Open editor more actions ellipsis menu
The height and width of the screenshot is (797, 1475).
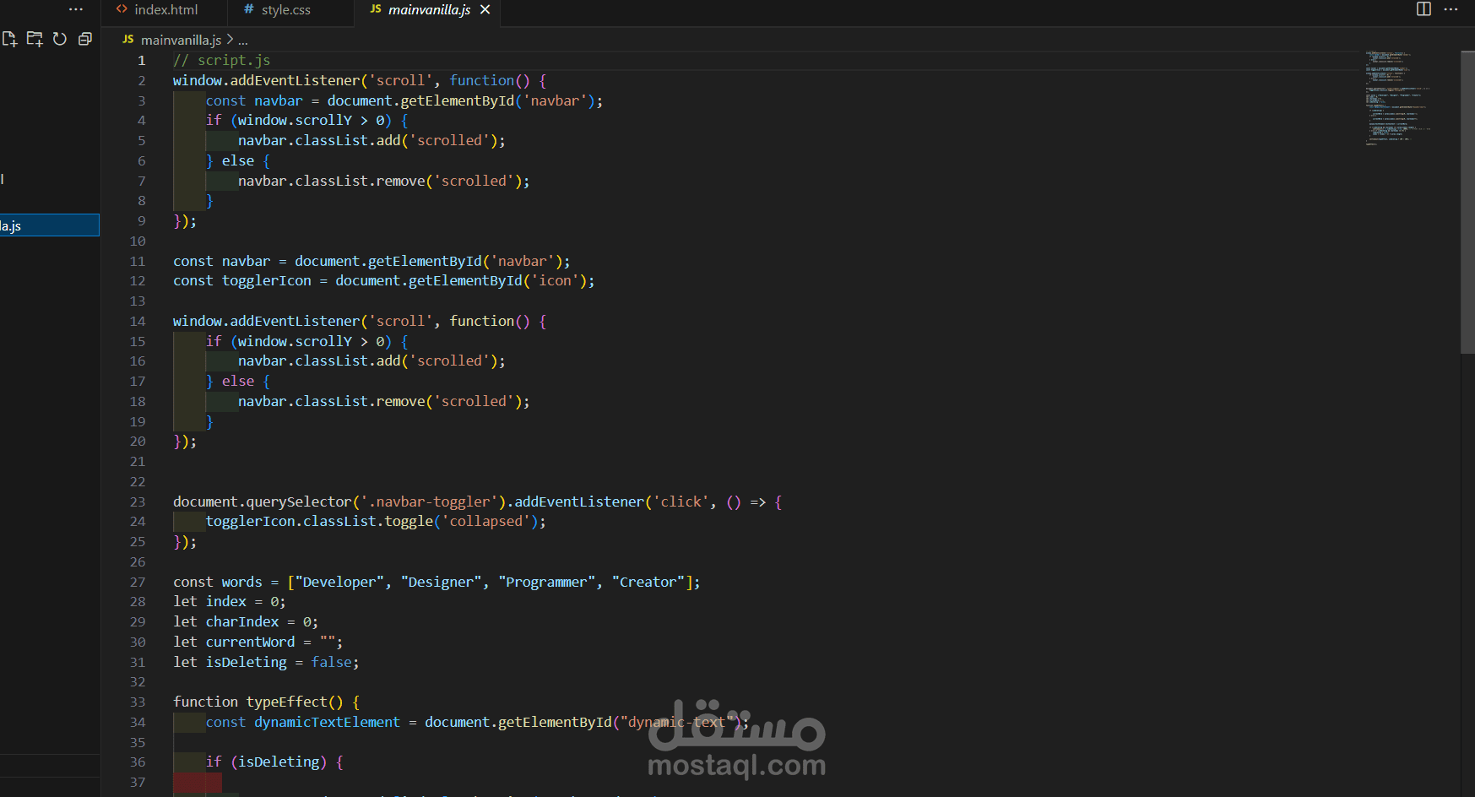(x=1451, y=9)
